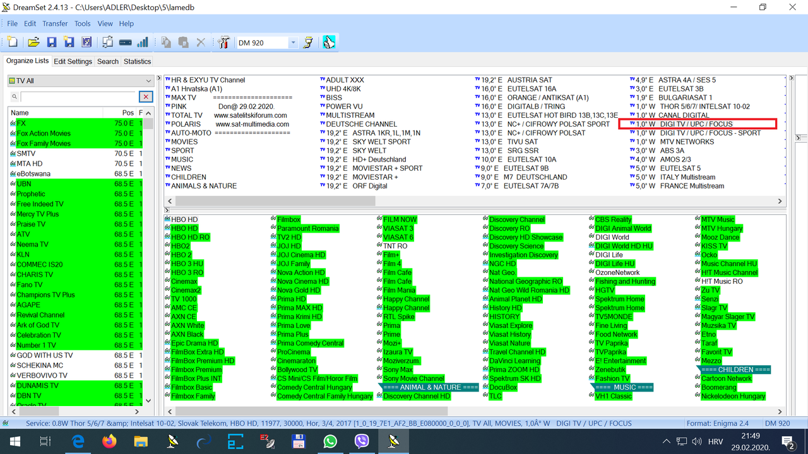Select the VERBOVIVO TV service

(75, 376)
